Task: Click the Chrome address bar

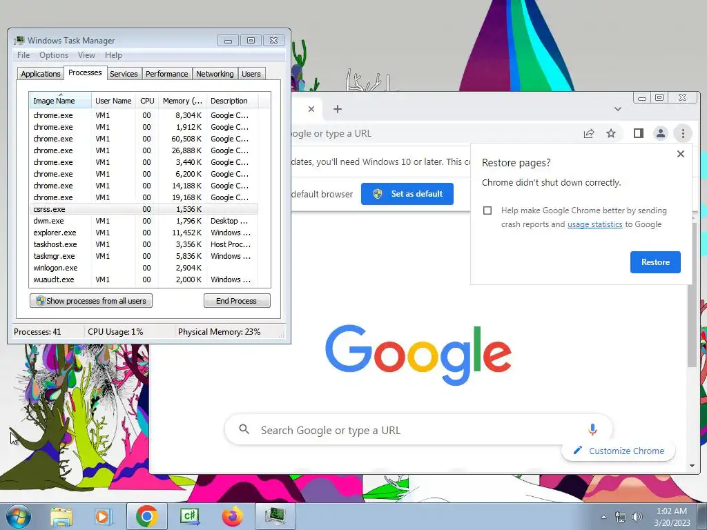Action: (x=433, y=133)
